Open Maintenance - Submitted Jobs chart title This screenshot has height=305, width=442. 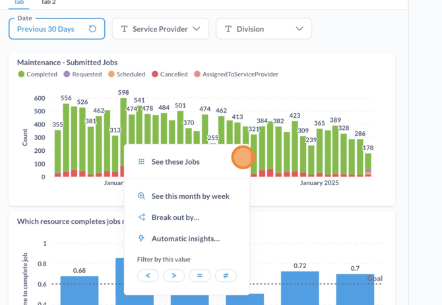coord(67,63)
